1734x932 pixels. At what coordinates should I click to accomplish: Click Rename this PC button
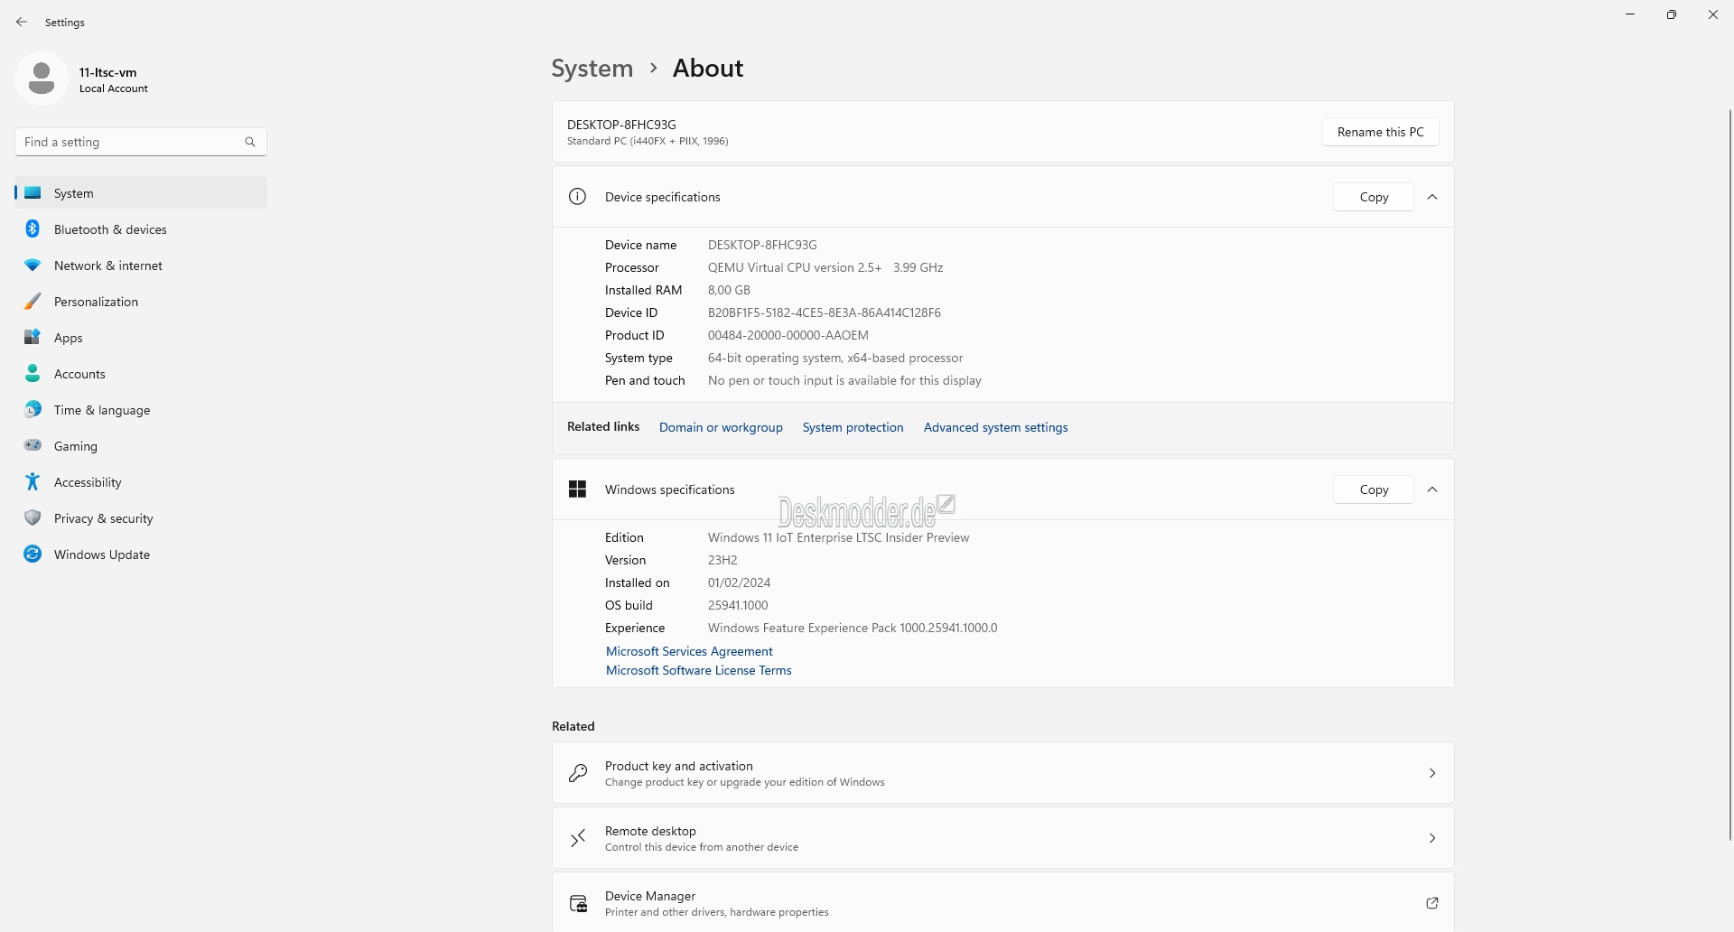pyautogui.click(x=1380, y=132)
